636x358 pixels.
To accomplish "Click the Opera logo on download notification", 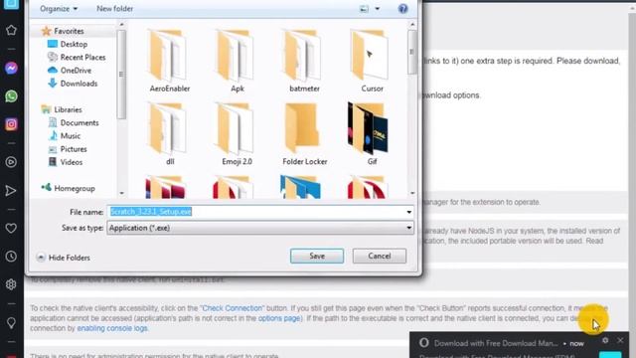I will 424,343.
